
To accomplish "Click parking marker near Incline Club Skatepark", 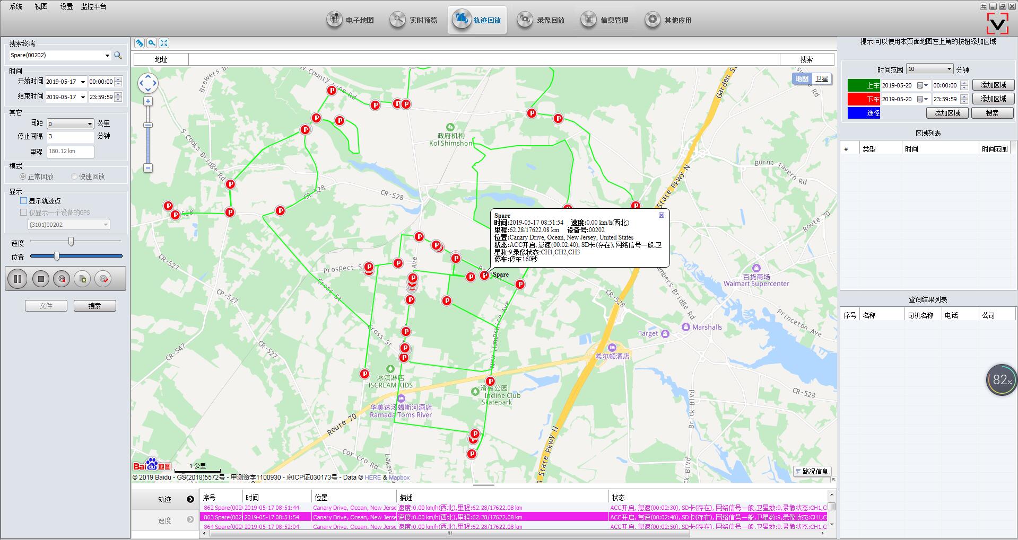I will click(490, 381).
